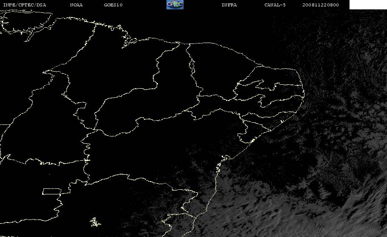This screenshot has height=237, width=387.
Task: Select the CANAL-5 channel label
Action: coord(275,5)
